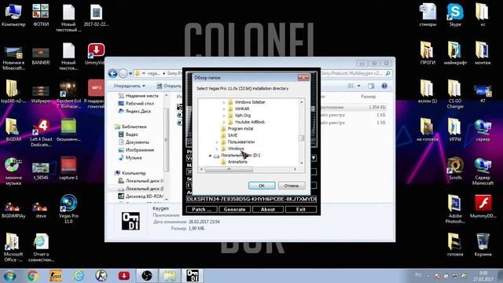Click the Explorer help question mark icon
The width and height of the screenshot is (503, 283).
(x=384, y=86)
